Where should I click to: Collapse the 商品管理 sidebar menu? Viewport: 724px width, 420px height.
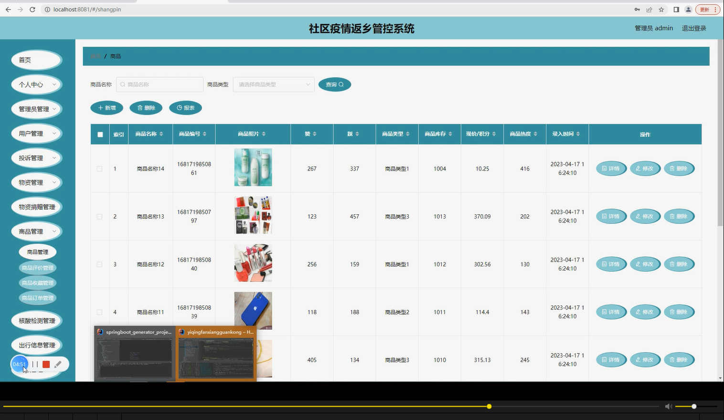click(x=36, y=231)
